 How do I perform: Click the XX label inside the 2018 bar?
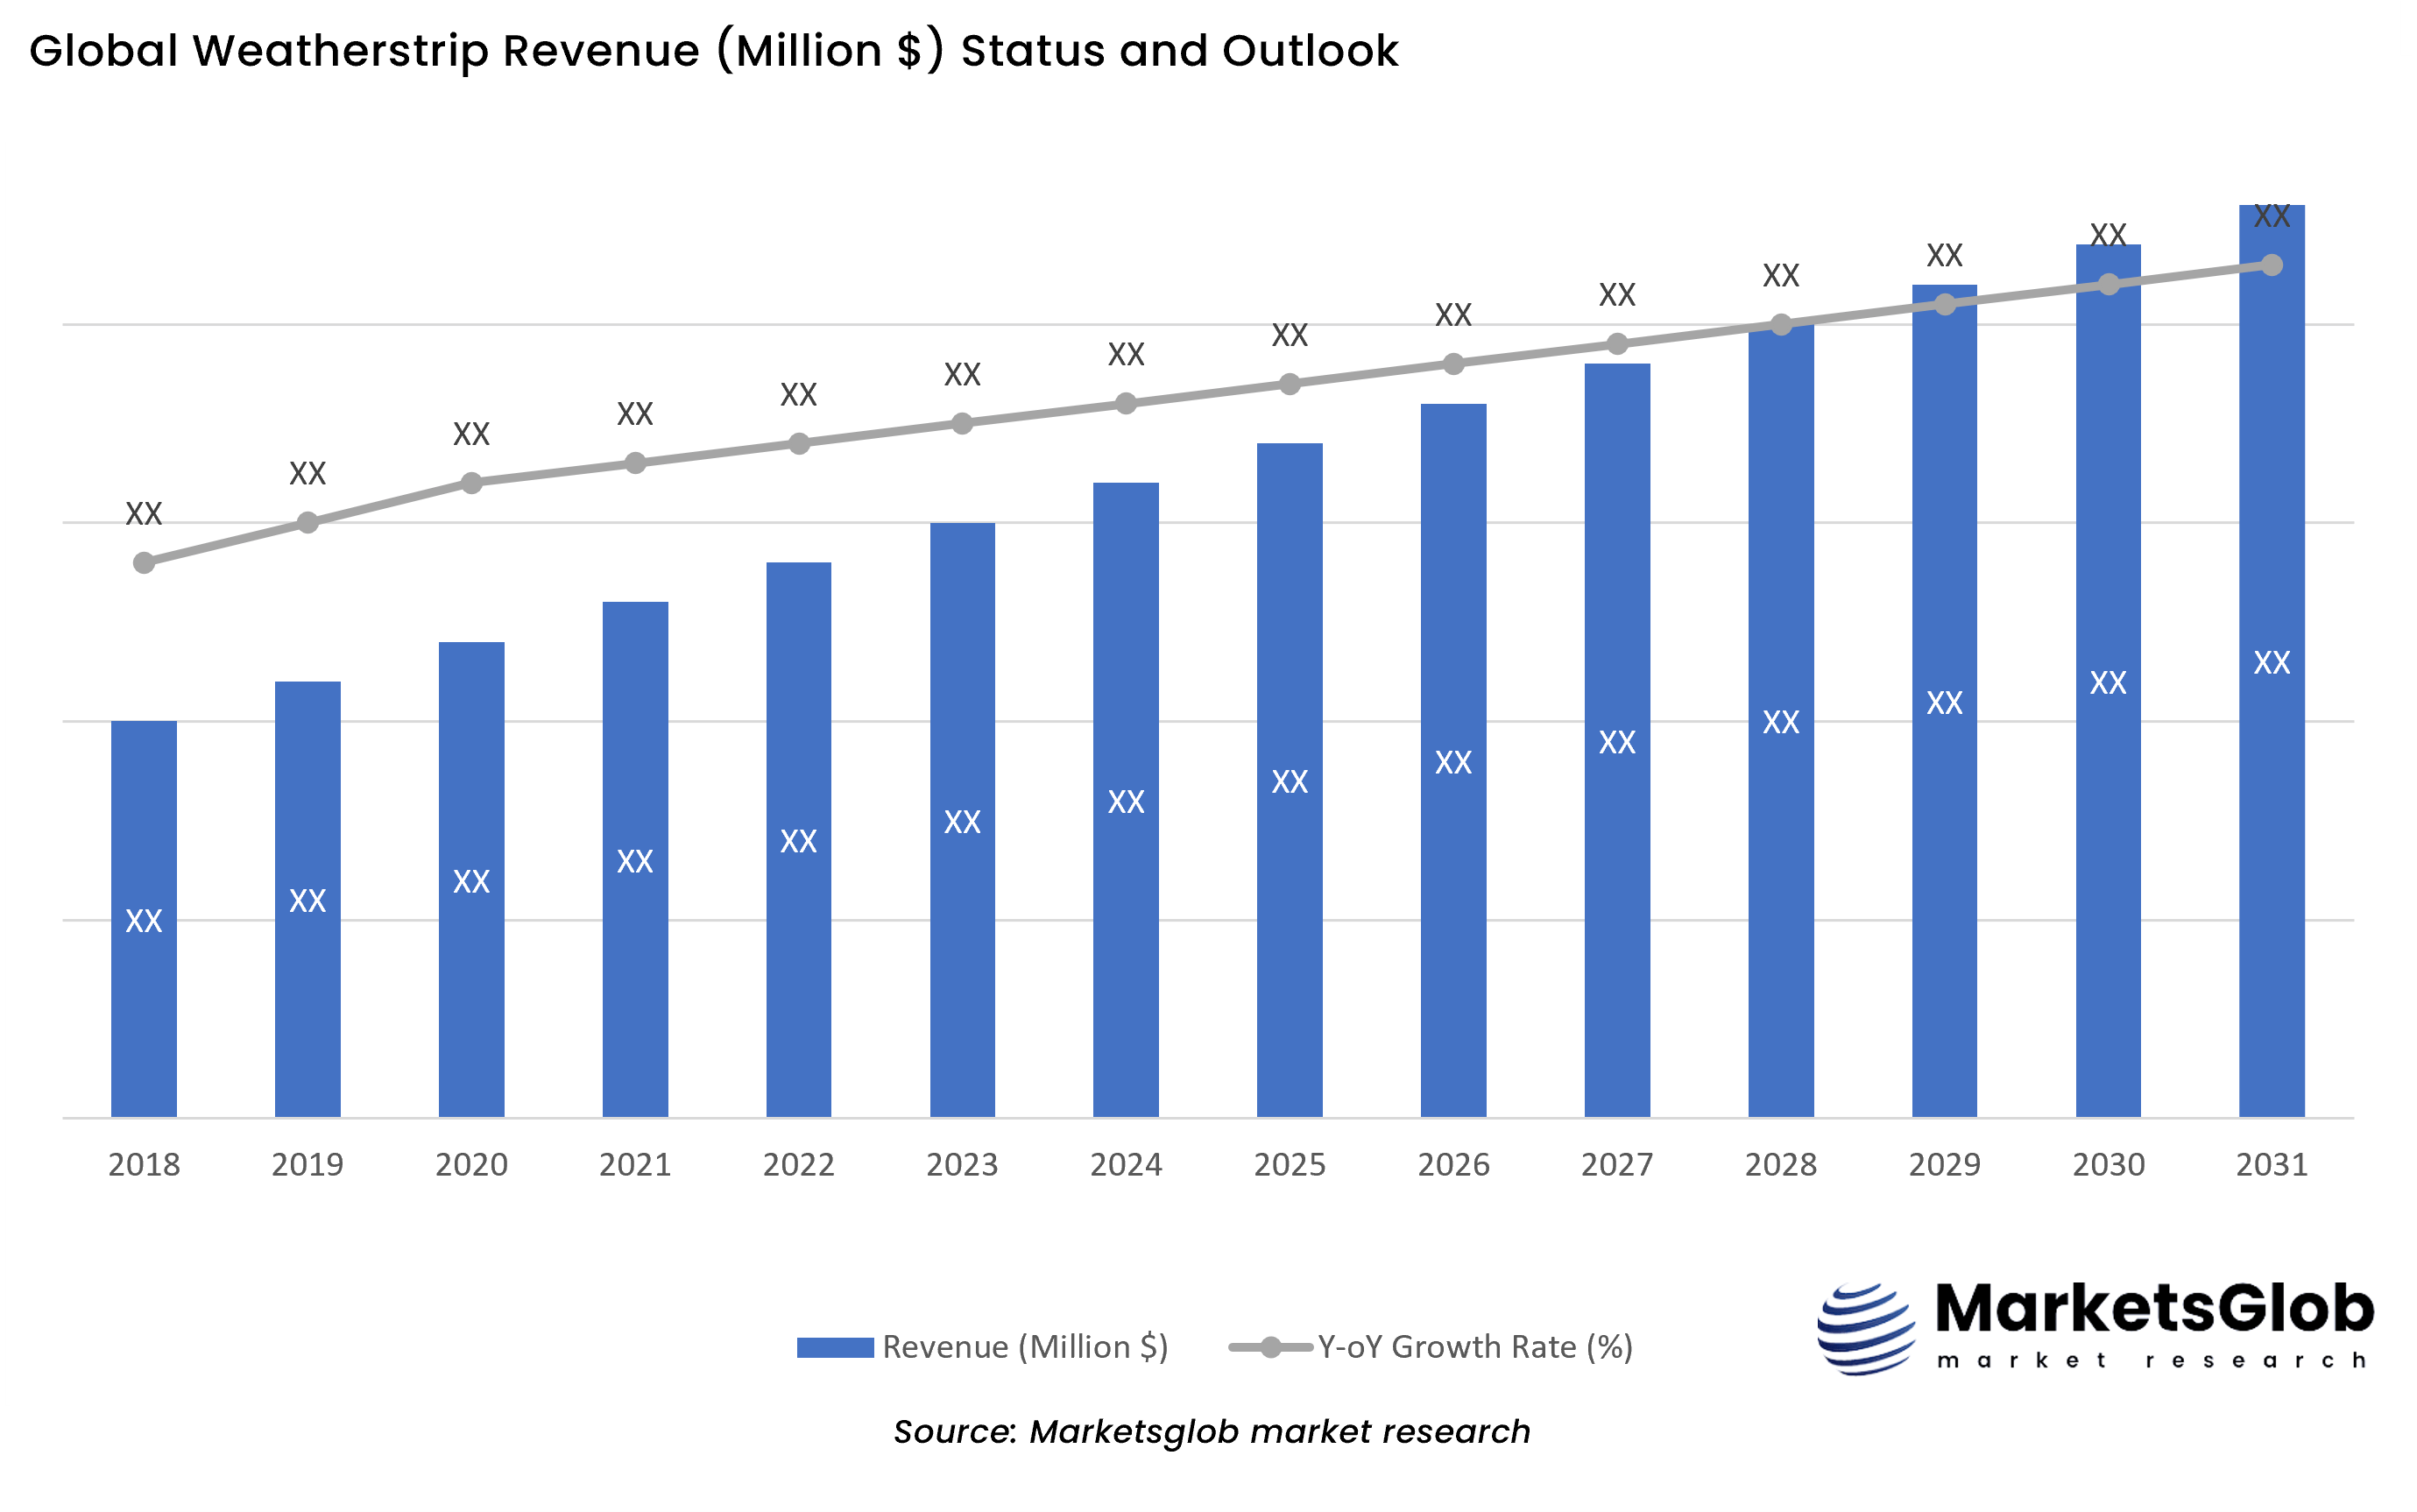[144, 921]
